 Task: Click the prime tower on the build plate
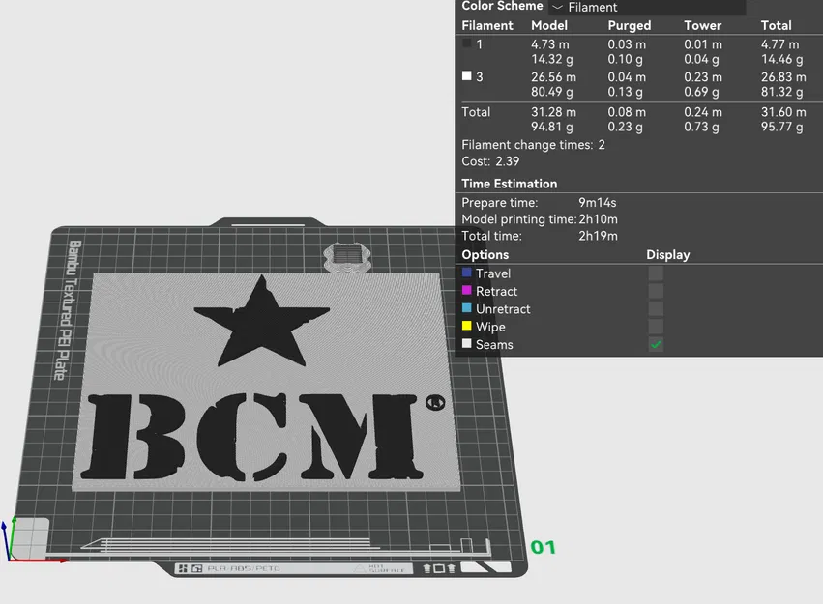350,256
